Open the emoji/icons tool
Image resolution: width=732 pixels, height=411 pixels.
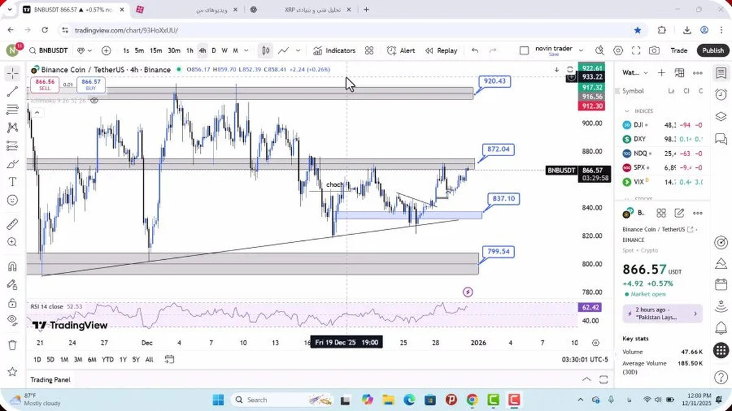click(x=12, y=200)
